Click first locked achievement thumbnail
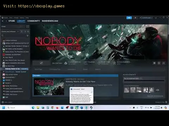 (x=127, y=90)
